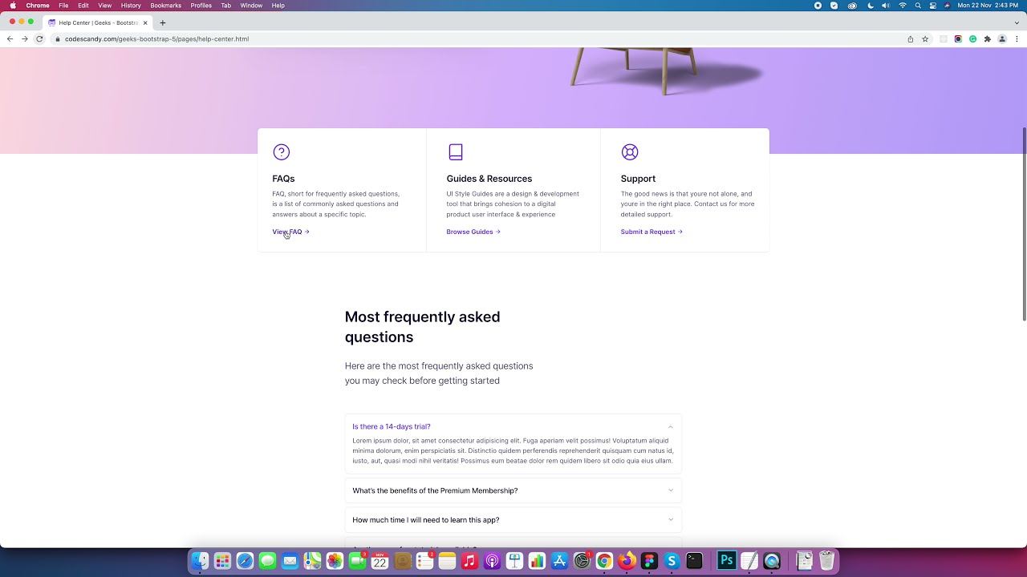Image resolution: width=1027 pixels, height=577 pixels.
Task: Reload the current page
Action: point(39,38)
